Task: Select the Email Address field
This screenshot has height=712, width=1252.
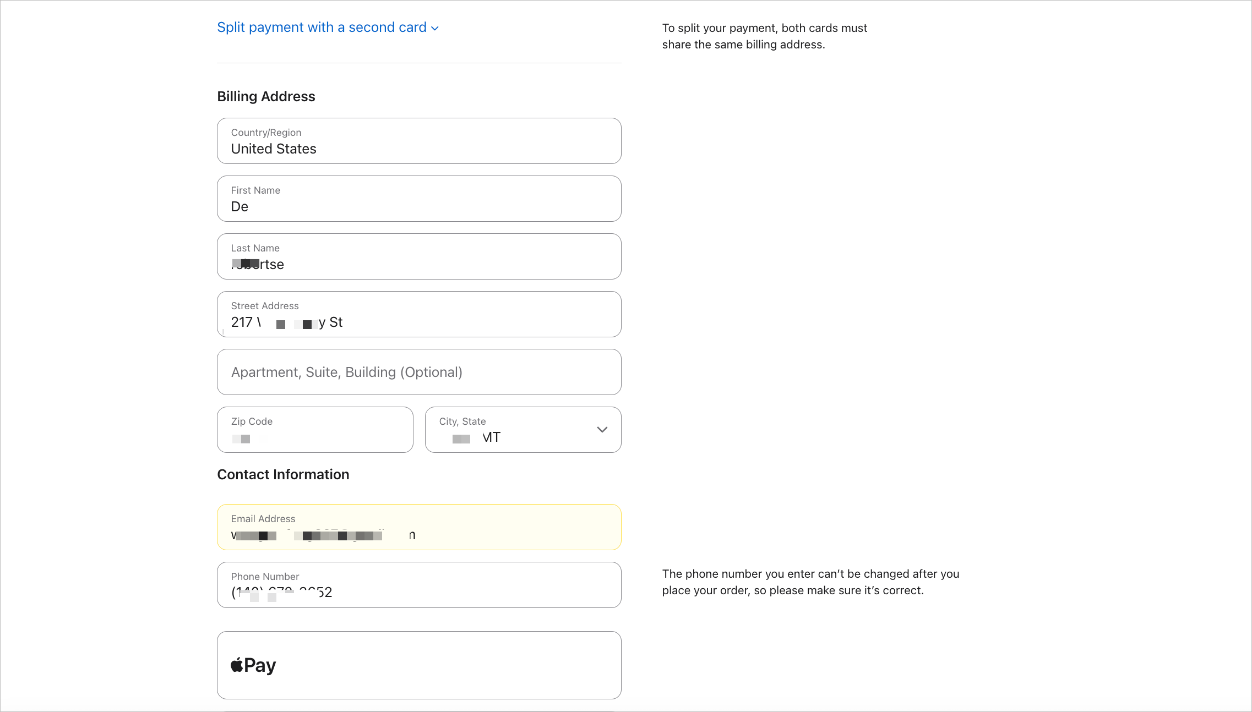Action: 419,527
